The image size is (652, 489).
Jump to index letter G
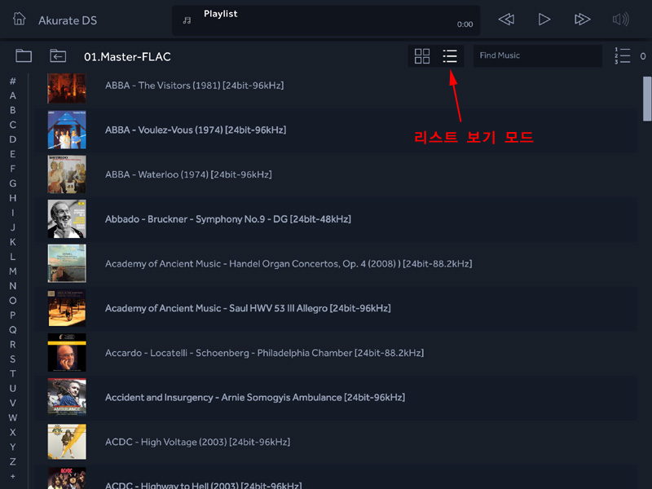[13, 183]
